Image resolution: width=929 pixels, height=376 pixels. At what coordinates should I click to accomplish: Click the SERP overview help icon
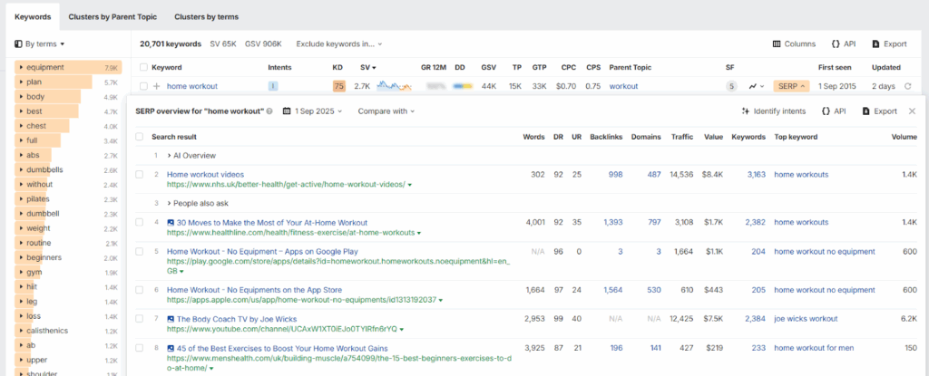tap(269, 111)
